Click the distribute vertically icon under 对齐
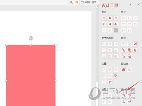Screen dimensions: 142x106 point(110,30)
